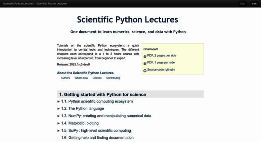Open 1.6 Getting help and finding documentation
This screenshot has width=261, height=142.
(97, 138)
